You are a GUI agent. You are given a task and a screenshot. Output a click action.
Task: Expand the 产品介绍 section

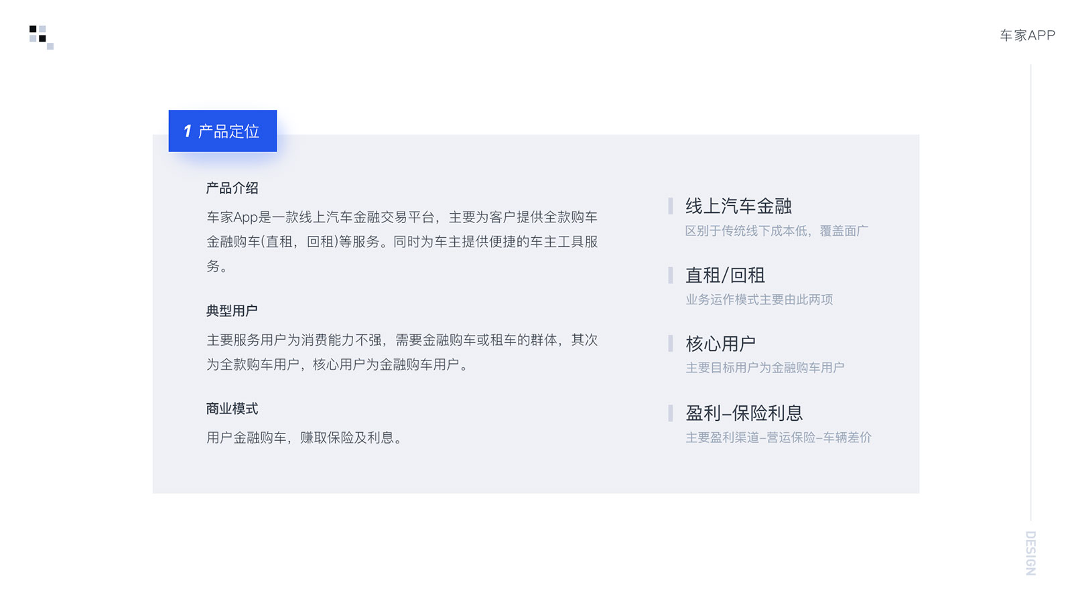coord(232,188)
